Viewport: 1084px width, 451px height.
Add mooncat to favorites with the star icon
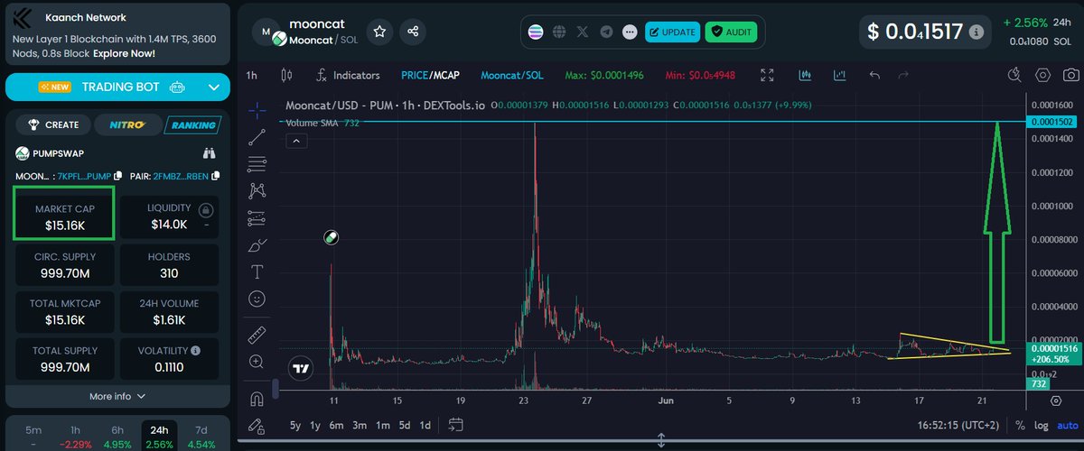pyautogui.click(x=380, y=32)
